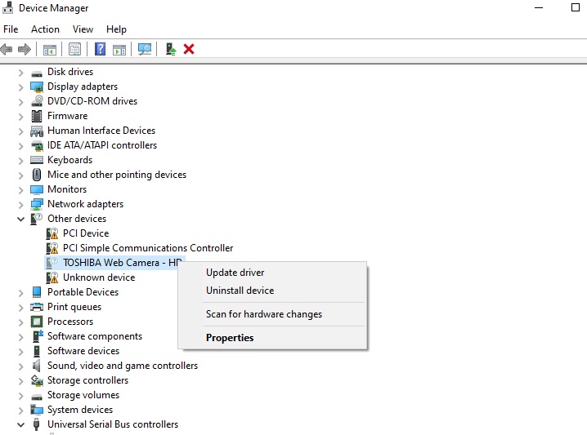Select Monitors label
Screen dimensions: 587x435
pos(67,189)
